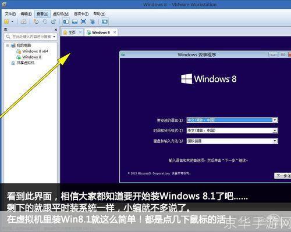The width and height of the screenshot is (291, 232).
Task: Click the console view icon in toolbar
Action: 105,21
